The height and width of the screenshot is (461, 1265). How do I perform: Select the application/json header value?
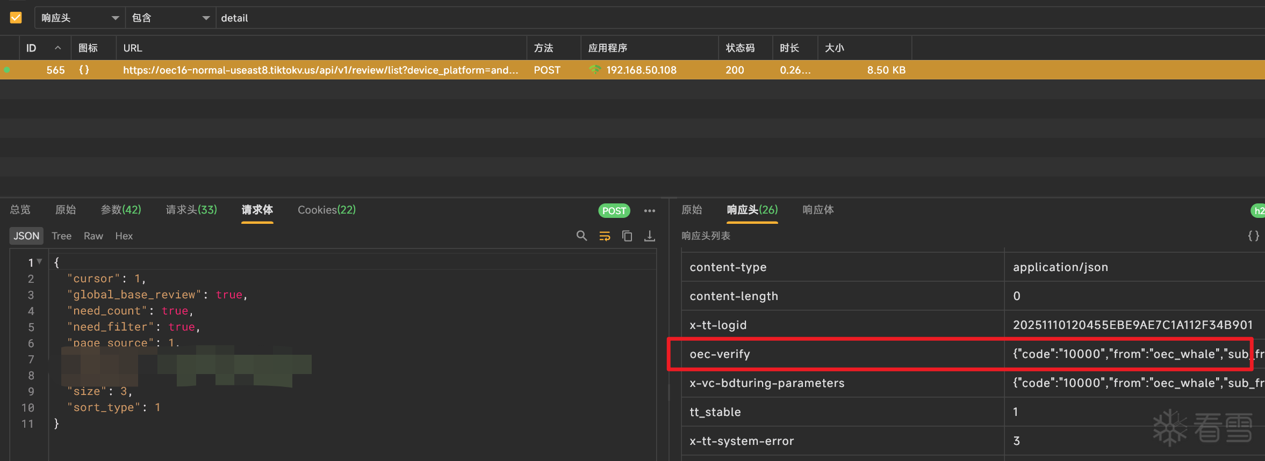pyautogui.click(x=1060, y=267)
